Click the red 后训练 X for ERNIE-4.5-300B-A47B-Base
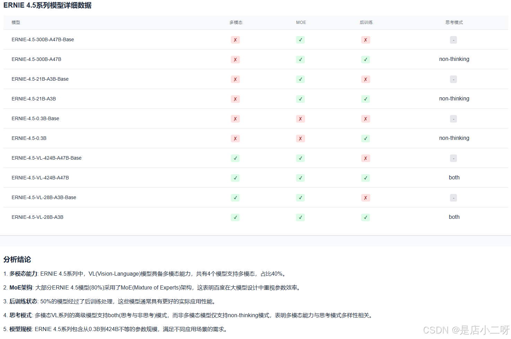 366,40
